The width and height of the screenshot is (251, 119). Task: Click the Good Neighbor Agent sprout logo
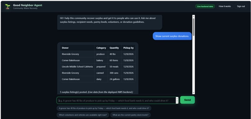coord(7,7)
